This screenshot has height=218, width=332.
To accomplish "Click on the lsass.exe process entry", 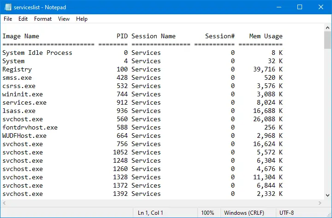I will click(19, 111).
